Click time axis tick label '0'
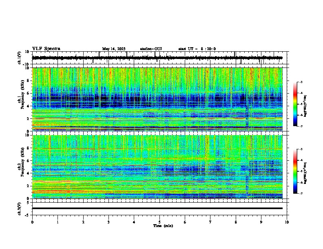This screenshot has width=323, height=249. [x=32, y=222]
